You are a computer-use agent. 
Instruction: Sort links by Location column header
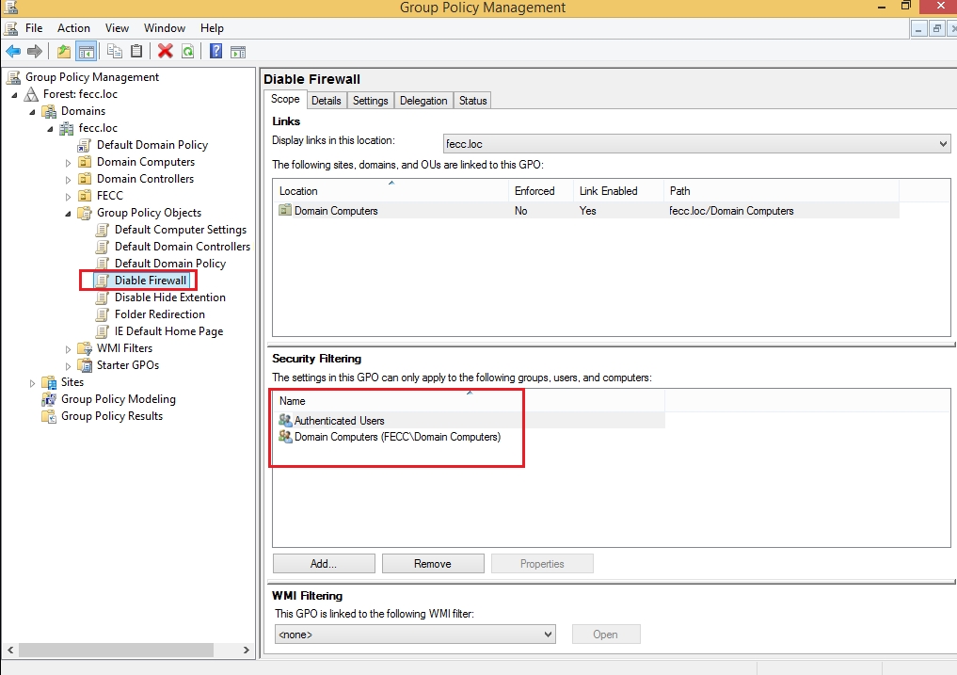391,191
